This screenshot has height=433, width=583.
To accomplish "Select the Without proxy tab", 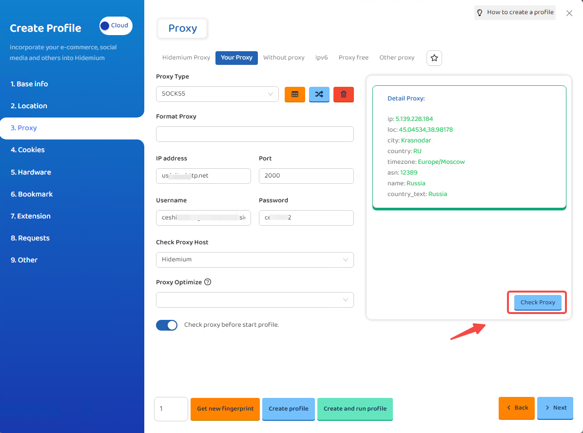I will pos(284,58).
